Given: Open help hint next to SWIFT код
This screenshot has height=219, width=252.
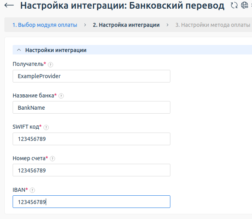Looking at the screenshot, I should coord(46,127).
